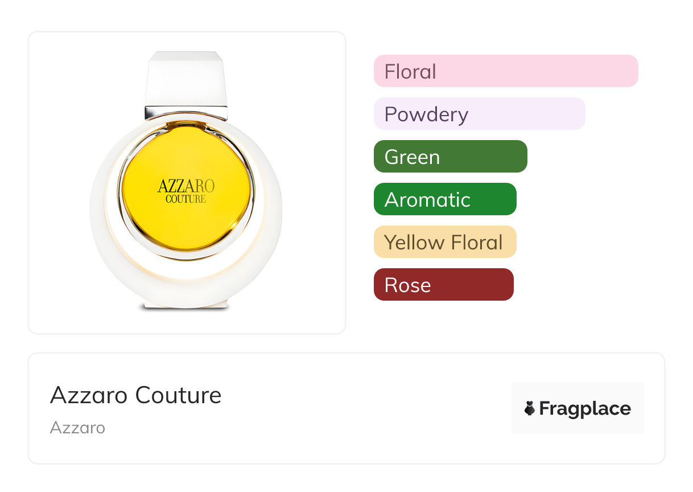The width and height of the screenshot is (693, 492).
Task: Click the 'Aromatic' text label
Action: [x=427, y=200]
